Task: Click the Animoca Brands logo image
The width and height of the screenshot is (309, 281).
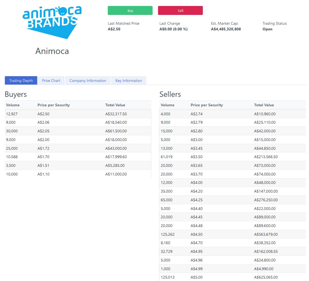Action: [x=52, y=23]
